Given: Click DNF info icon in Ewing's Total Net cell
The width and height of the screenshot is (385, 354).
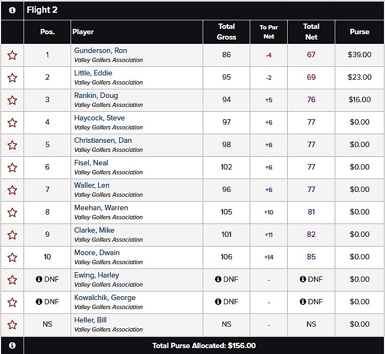Looking at the screenshot, I should (303, 279).
